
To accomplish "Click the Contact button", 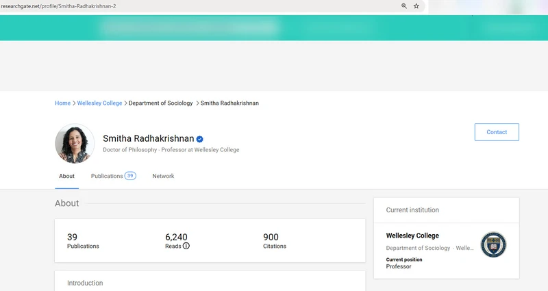I will click(x=497, y=132).
